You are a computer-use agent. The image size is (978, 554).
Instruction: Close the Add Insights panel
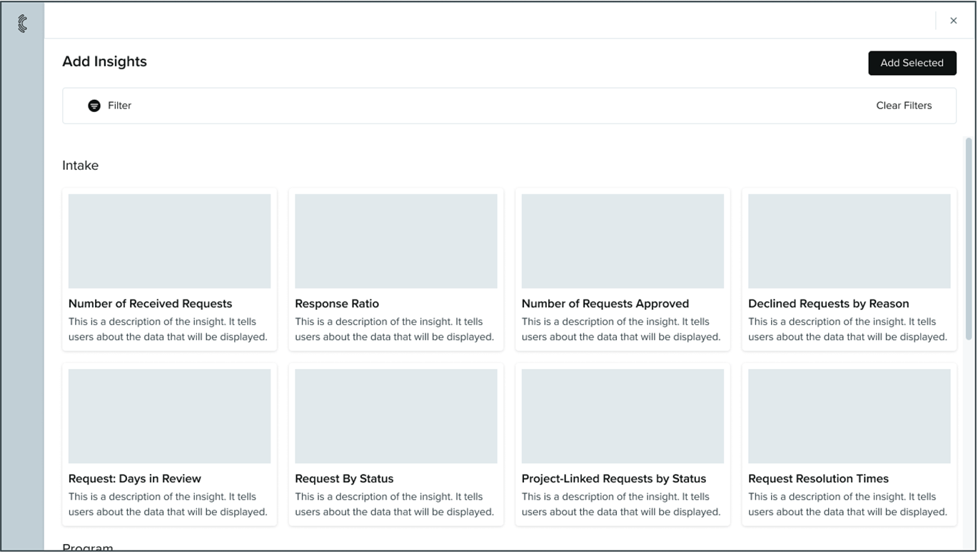pos(953,21)
